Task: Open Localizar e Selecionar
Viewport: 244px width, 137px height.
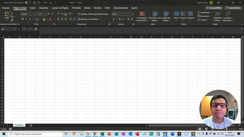Action: pos(228,16)
